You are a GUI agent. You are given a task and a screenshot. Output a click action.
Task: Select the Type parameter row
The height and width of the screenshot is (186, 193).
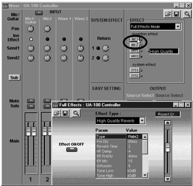tap(119, 137)
